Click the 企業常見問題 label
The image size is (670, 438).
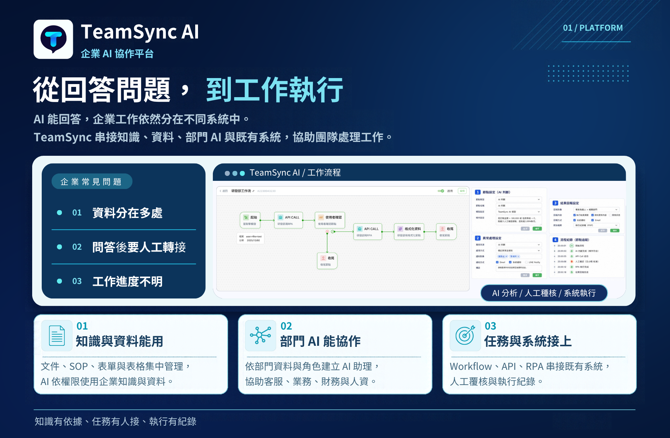pos(92,182)
